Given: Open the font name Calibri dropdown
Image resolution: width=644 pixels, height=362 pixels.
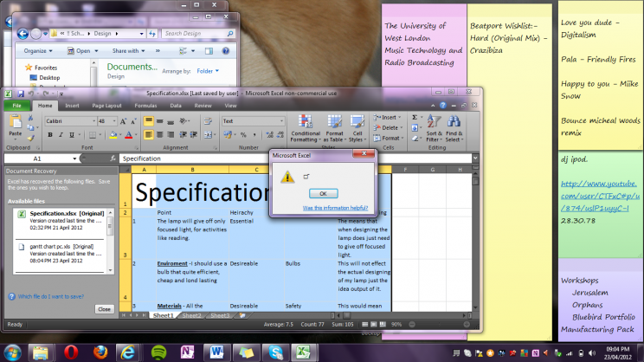Looking at the screenshot, I should tap(93, 121).
